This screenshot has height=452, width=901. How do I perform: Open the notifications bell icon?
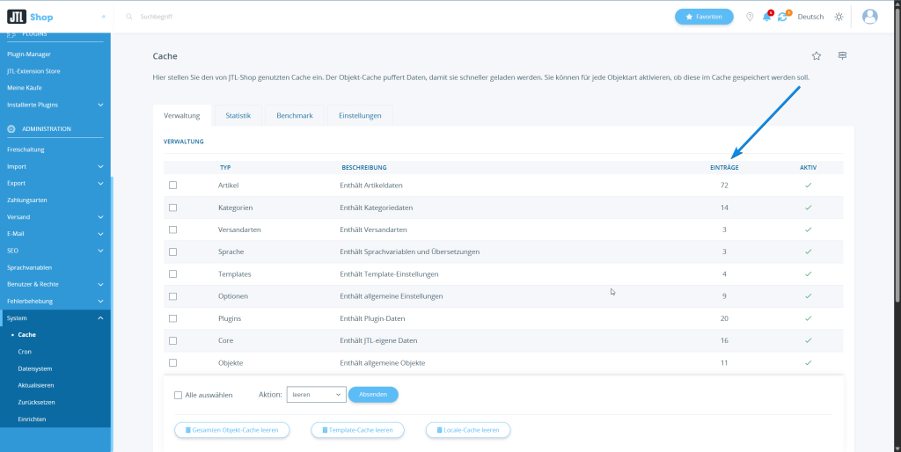click(766, 17)
